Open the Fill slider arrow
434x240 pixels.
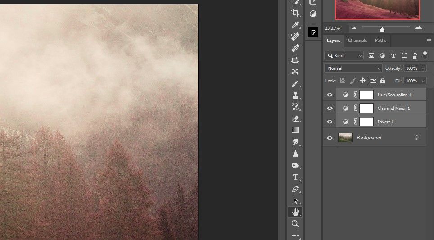[423, 81]
